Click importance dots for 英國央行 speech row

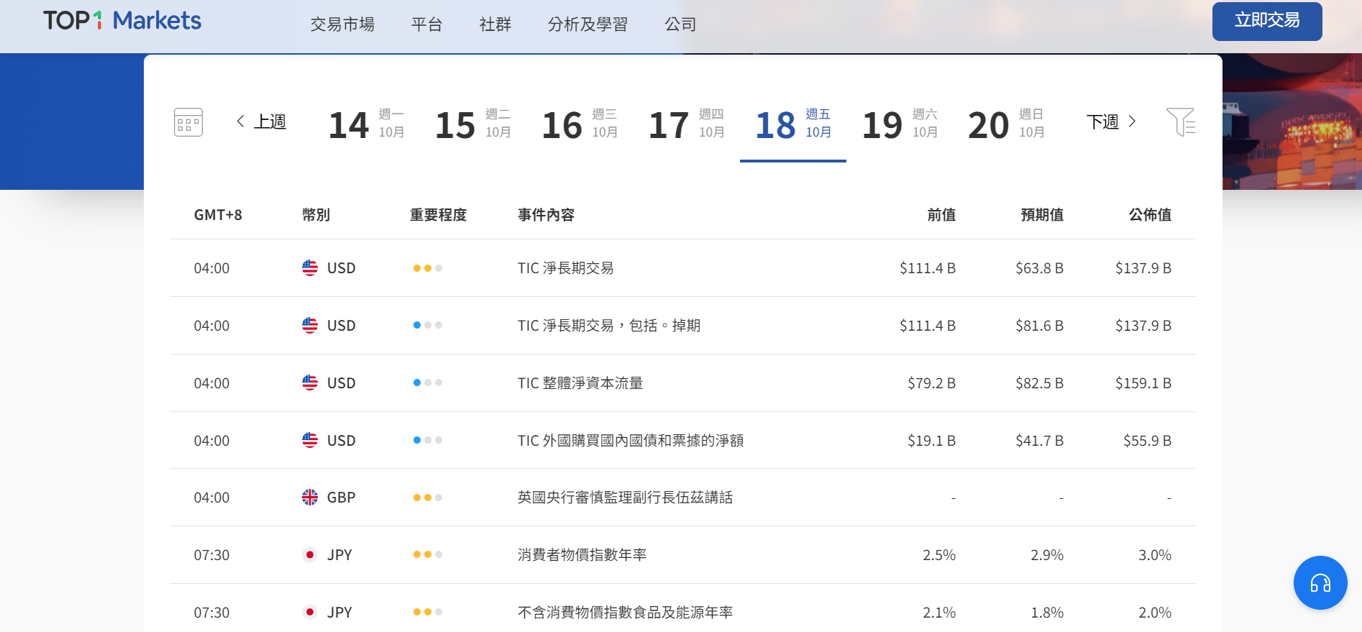427,498
